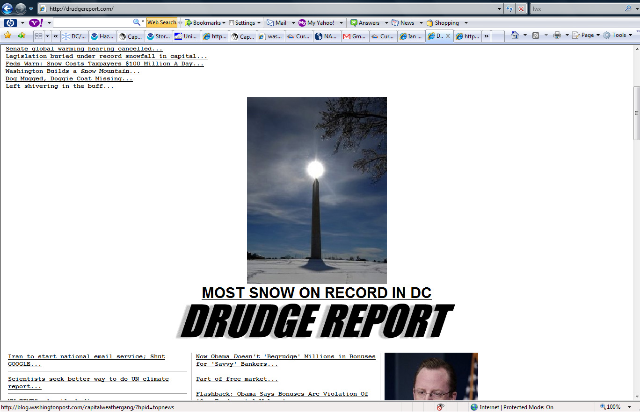Click the Favorites Center star icon
The width and height of the screenshot is (640, 412).
(8, 36)
